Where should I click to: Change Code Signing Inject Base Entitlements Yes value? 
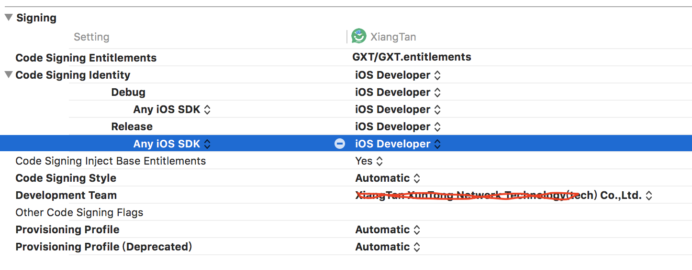(x=369, y=161)
